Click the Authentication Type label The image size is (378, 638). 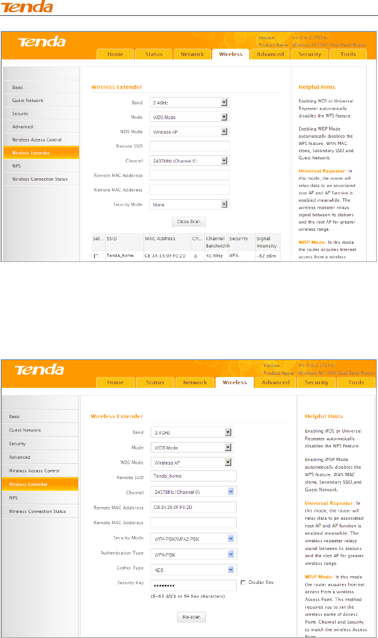(122, 553)
